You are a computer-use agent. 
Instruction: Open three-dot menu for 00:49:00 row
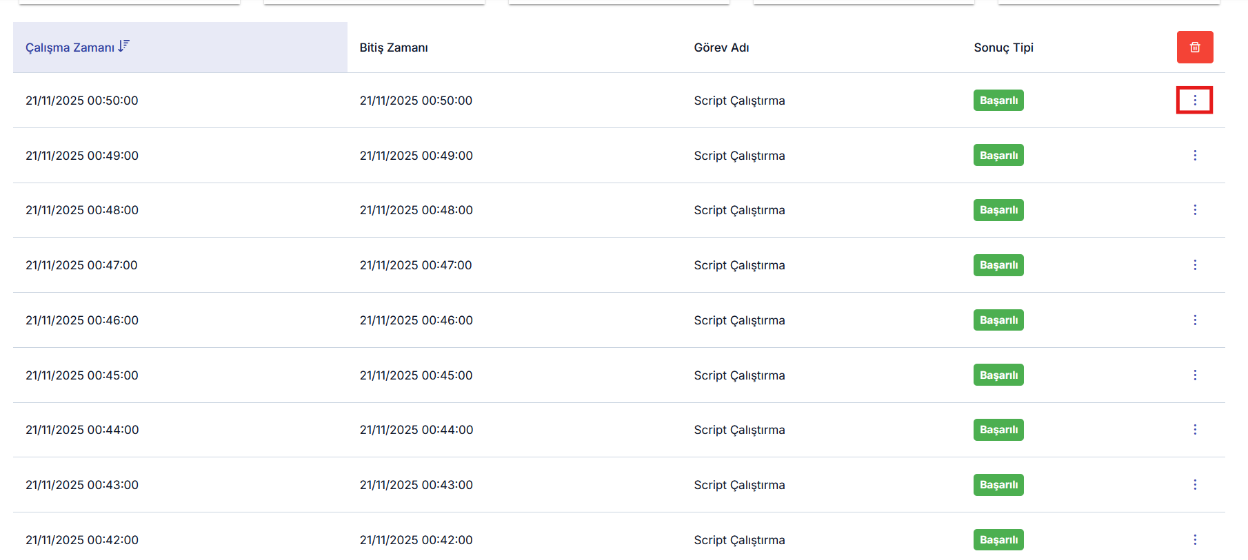(x=1194, y=156)
